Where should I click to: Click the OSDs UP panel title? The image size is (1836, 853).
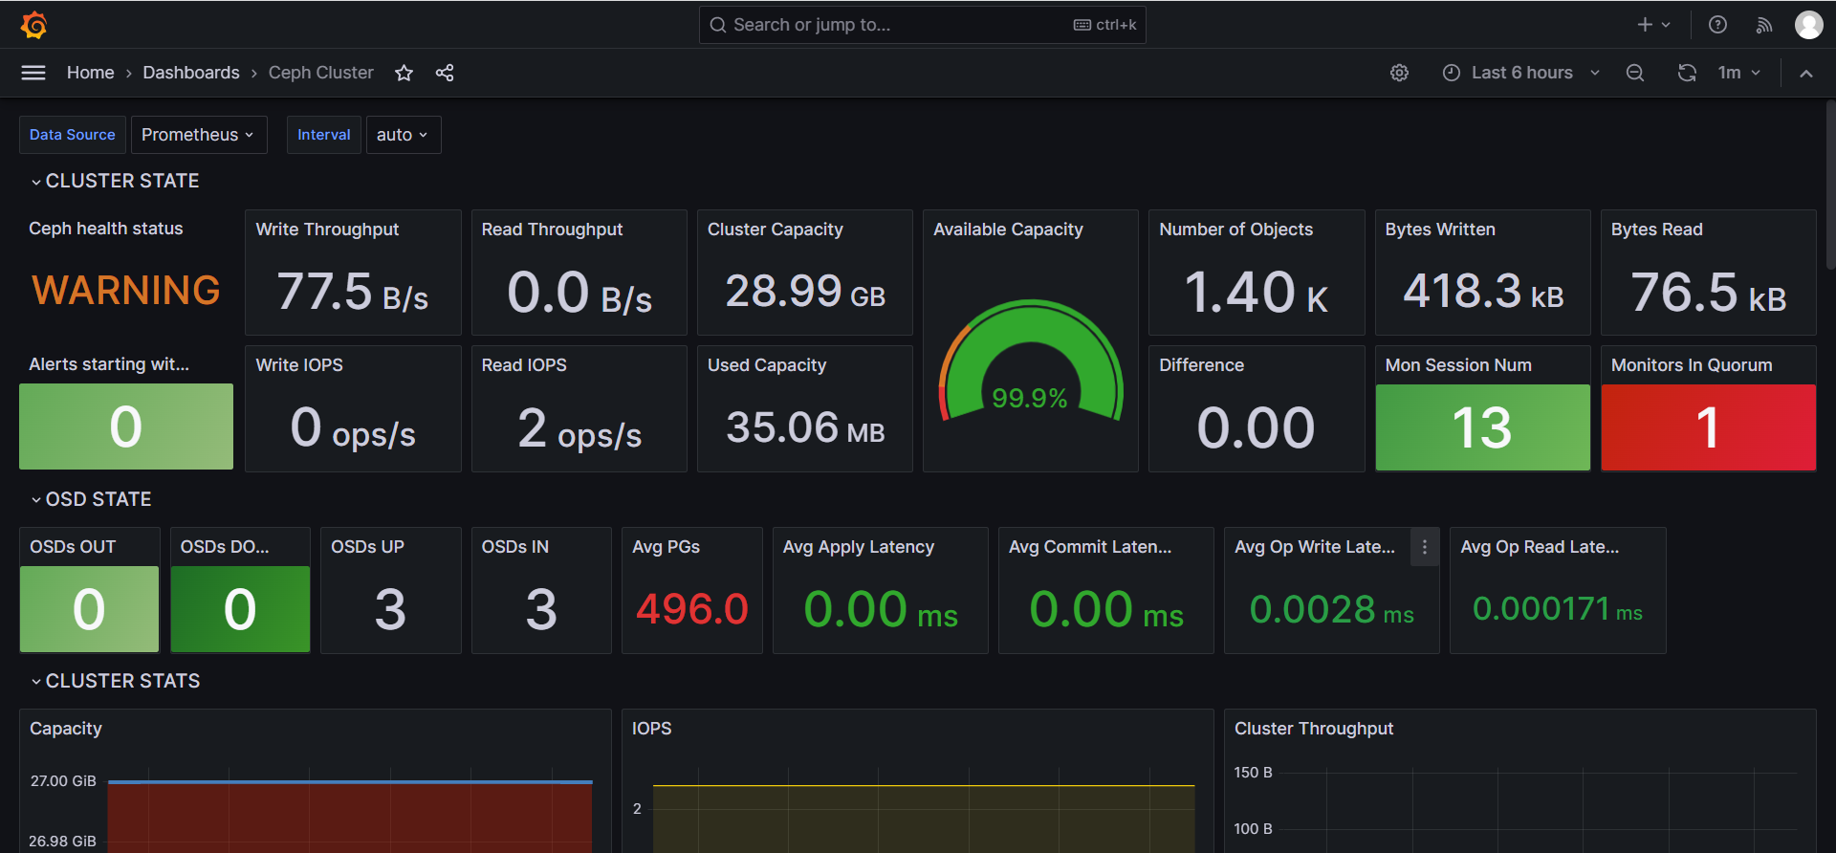367,547
